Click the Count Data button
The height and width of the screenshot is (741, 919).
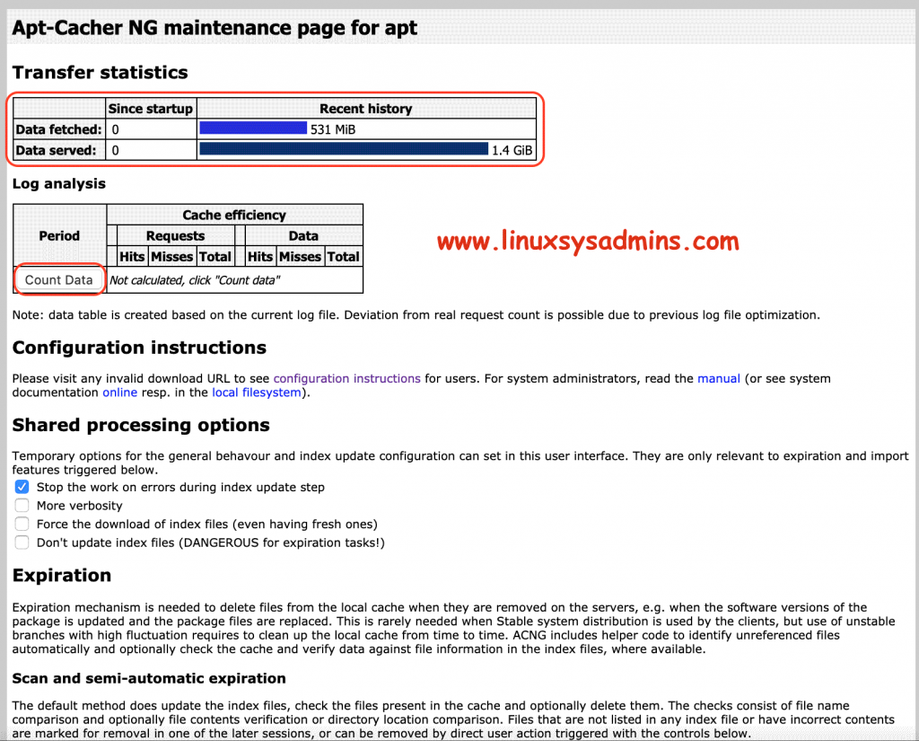click(x=58, y=280)
